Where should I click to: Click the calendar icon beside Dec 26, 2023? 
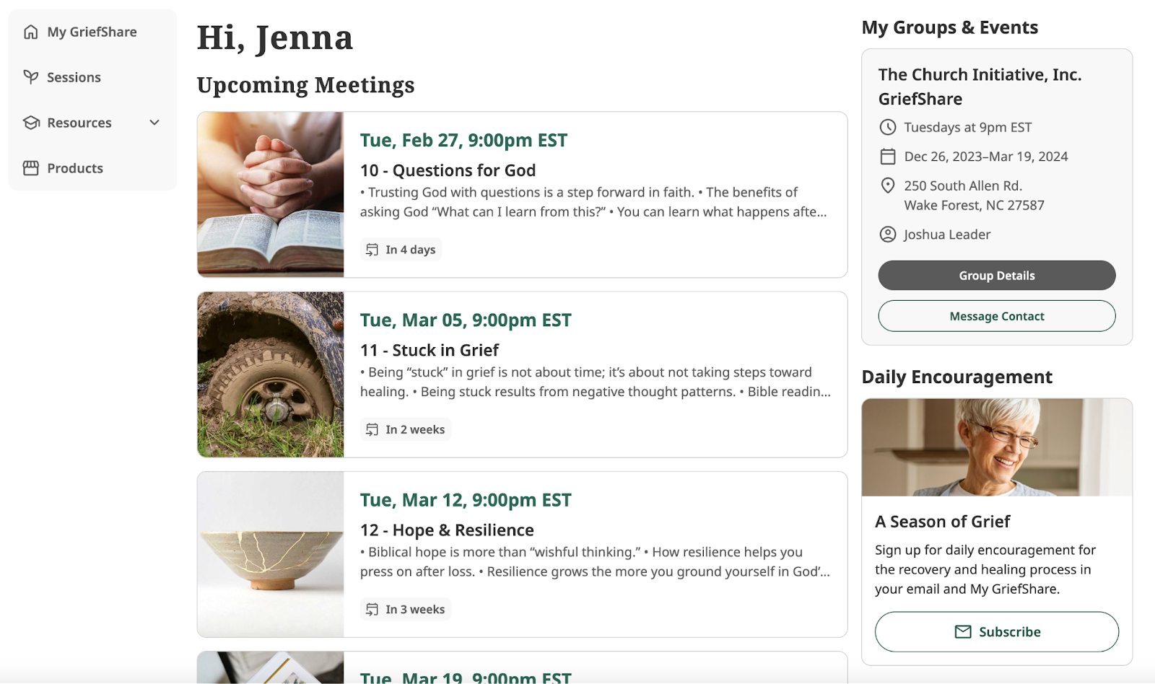tap(888, 157)
